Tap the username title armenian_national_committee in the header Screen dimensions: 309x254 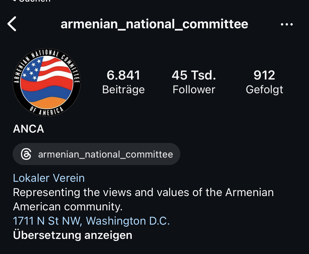click(x=154, y=24)
